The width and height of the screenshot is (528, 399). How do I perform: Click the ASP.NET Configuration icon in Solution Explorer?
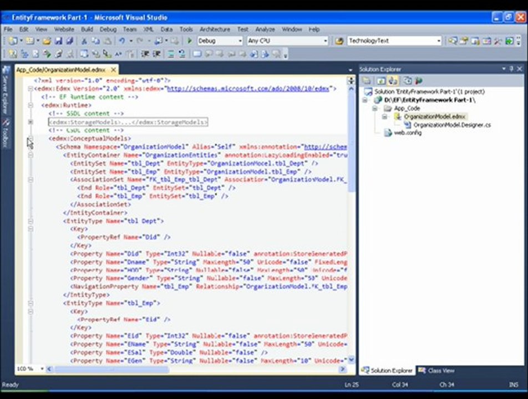click(419, 81)
